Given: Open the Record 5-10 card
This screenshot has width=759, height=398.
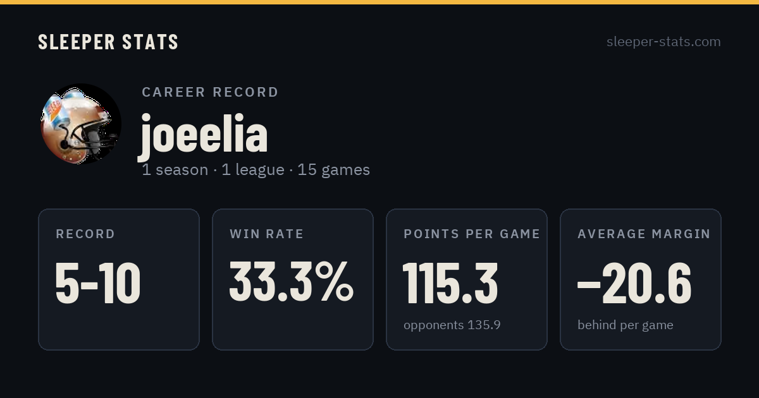Looking at the screenshot, I should point(119,279).
